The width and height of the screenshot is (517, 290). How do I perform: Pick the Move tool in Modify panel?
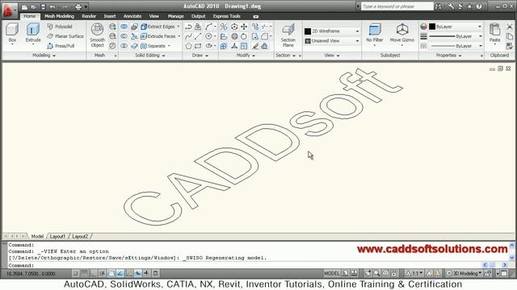pos(244,27)
